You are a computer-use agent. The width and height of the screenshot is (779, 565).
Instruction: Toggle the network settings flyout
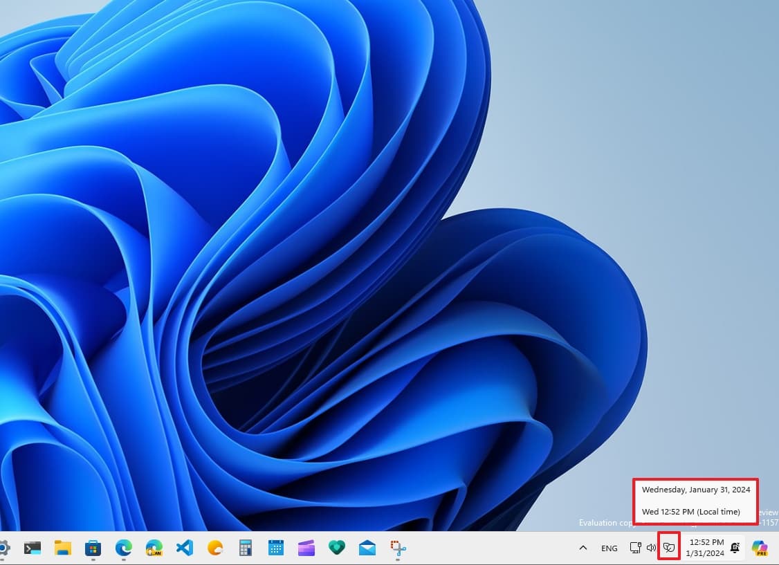635,548
